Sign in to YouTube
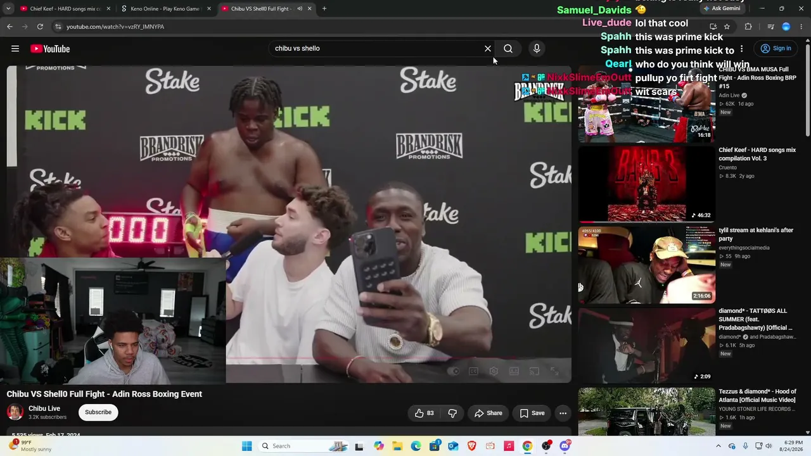This screenshot has height=456, width=811. click(776, 49)
